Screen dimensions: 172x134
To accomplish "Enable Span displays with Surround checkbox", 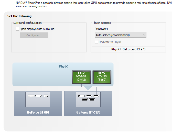I will coord(18,29).
